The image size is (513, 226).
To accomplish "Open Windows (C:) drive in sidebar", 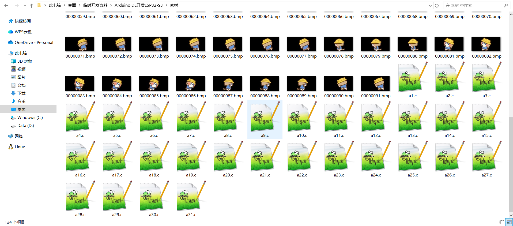I will click(x=30, y=117).
